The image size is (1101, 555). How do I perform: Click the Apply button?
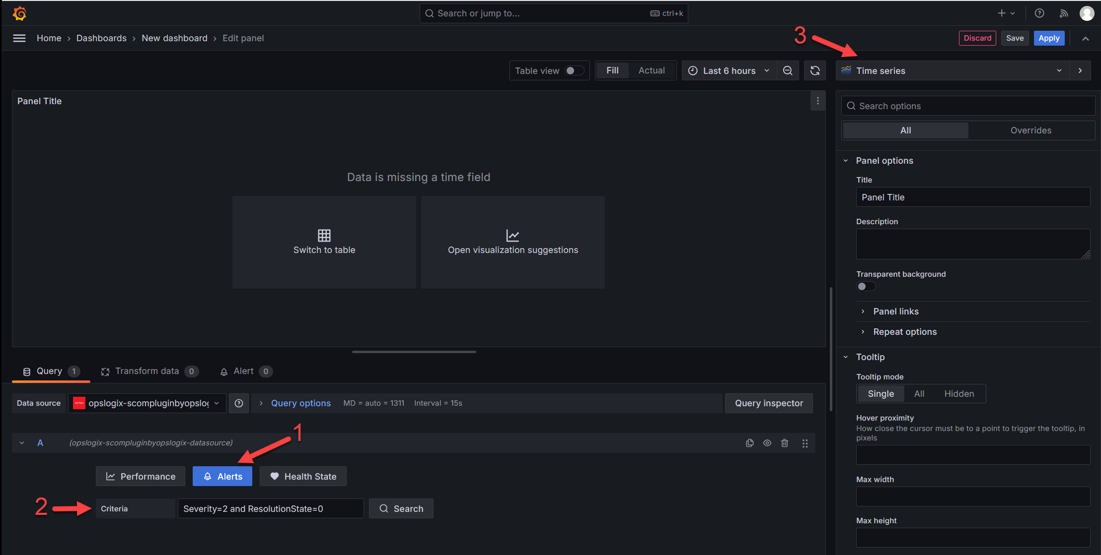point(1048,38)
